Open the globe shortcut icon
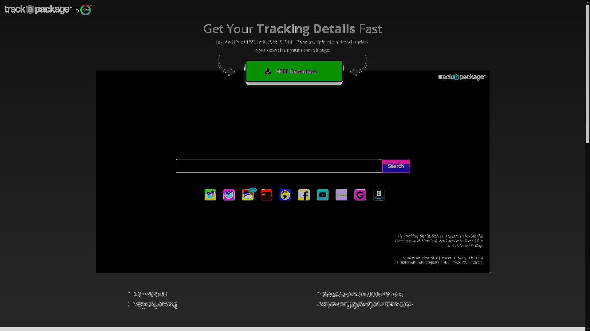Image resolution: width=590 pixels, height=331 pixels. [x=285, y=195]
